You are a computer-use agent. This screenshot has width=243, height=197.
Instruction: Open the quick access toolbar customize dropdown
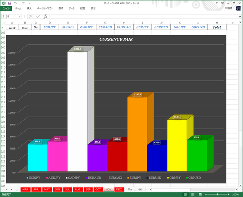[30, 3]
